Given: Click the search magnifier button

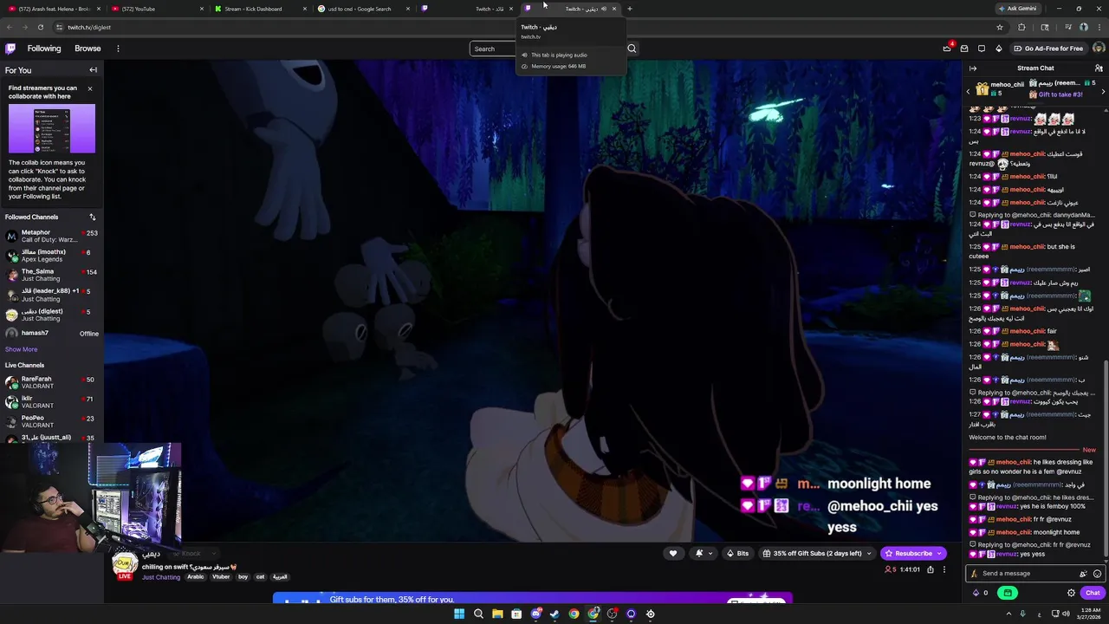Looking at the screenshot, I should (x=632, y=49).
